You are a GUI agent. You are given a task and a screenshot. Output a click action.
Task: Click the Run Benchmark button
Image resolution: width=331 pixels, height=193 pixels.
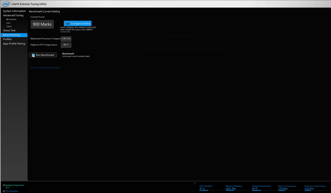[43, 55]
